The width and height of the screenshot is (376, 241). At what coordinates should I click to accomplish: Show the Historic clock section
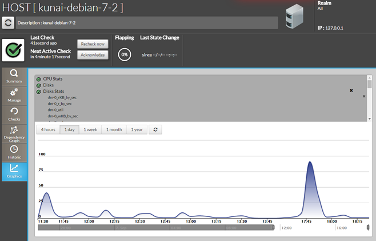click(x=14, y=152)
